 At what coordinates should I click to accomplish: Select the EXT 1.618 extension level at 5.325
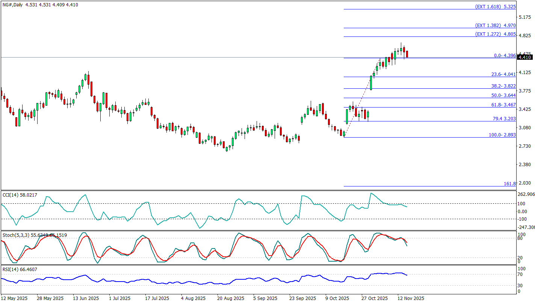tap(495, 7)
